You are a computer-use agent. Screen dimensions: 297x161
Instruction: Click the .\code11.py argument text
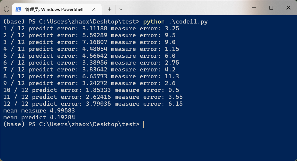pyautogui.click(x=188, y=22)
